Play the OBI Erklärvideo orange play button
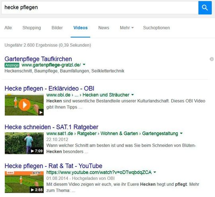Image resolution: width=215 pixels, height=197 pixels. pyautogui.click(x=24, y=105)
